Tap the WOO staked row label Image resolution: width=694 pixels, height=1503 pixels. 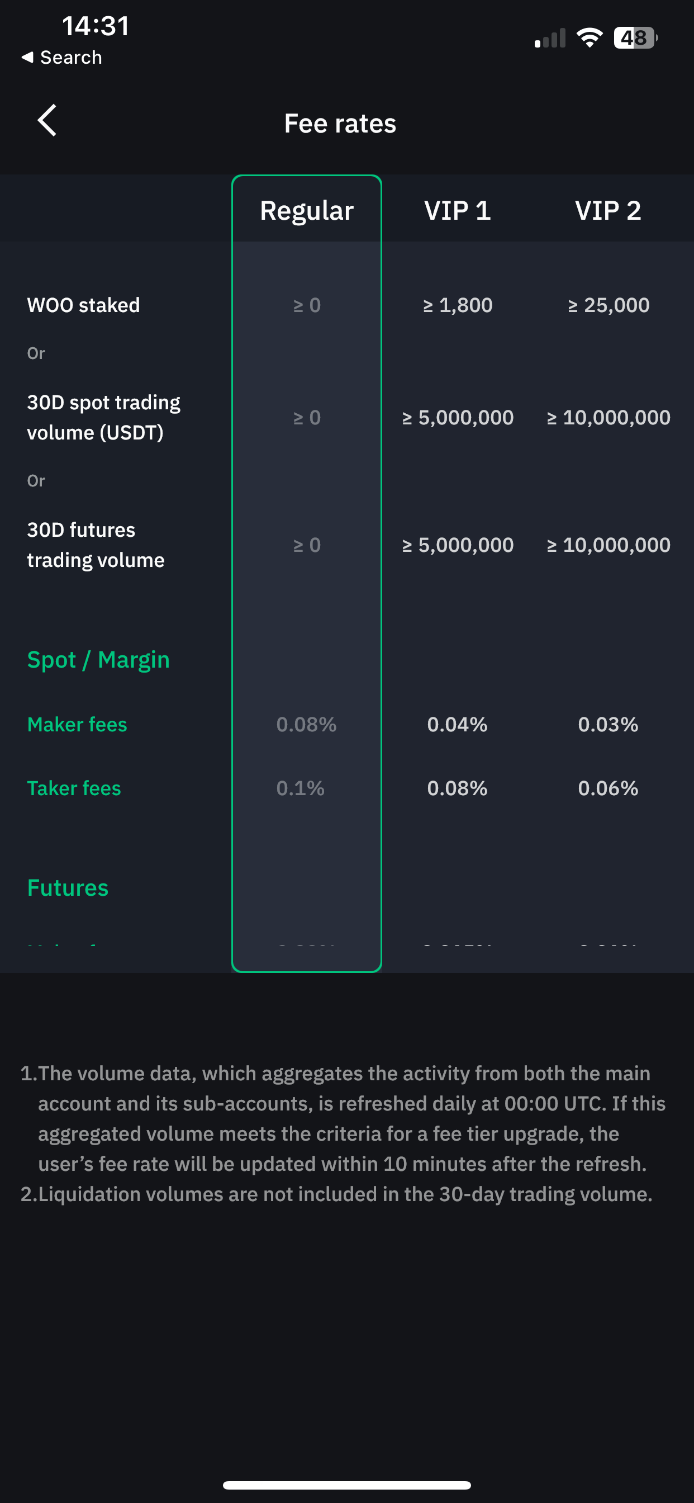(83, 305)
